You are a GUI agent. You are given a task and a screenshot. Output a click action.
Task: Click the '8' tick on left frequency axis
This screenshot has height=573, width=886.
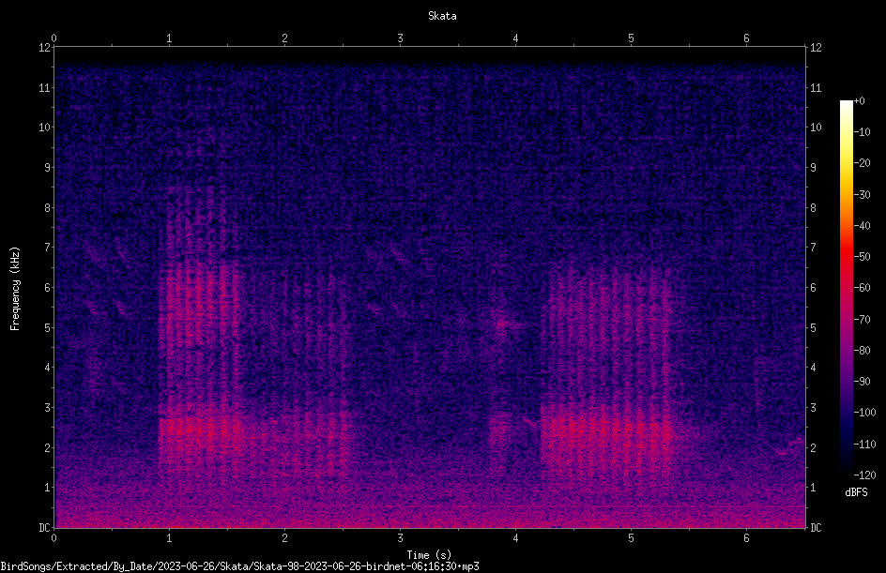click(x=48, y=208)
